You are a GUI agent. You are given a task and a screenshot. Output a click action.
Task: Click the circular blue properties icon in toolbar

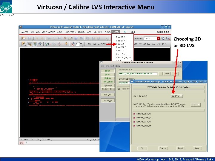[x=76, y=38]
